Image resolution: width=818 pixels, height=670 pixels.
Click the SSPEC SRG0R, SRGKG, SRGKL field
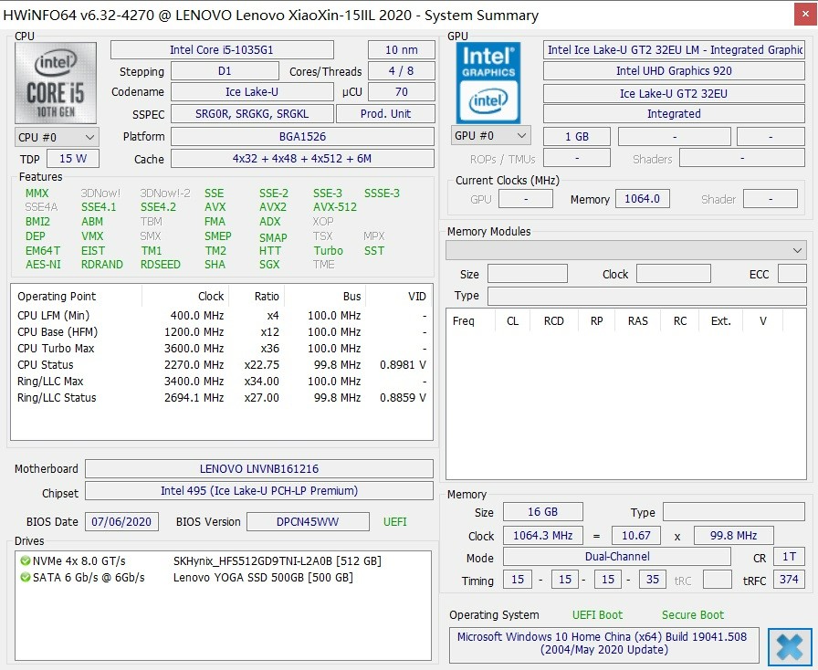[252, 114]
